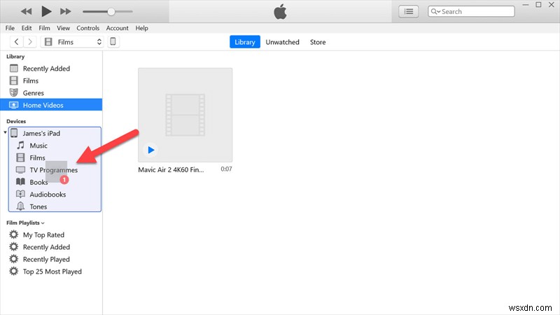
Task: Click into the Search field
Action: coord(471,11)
